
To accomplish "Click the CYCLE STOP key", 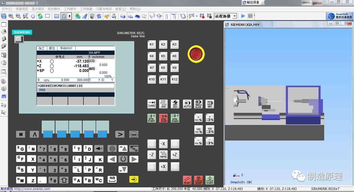I will 199,180.
